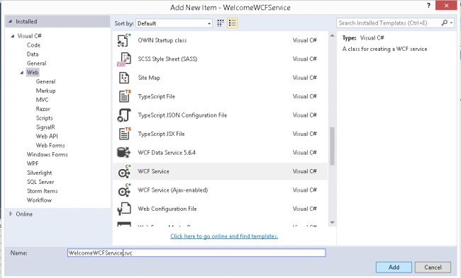
Task: Select the Web category
Action: pyautogui.click(x=33, y=72)
